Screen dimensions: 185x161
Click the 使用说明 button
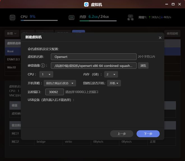(172, 34)
